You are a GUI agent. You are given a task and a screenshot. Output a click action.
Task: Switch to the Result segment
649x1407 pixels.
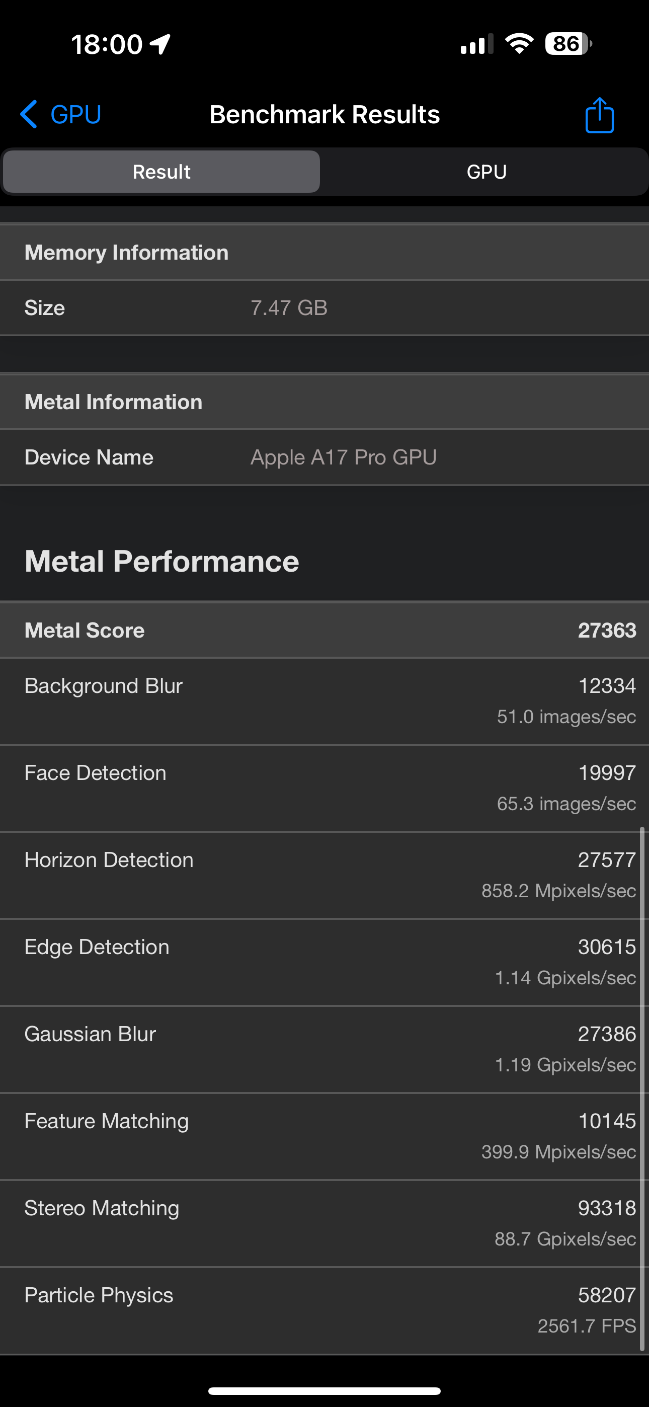click(161, 172)
